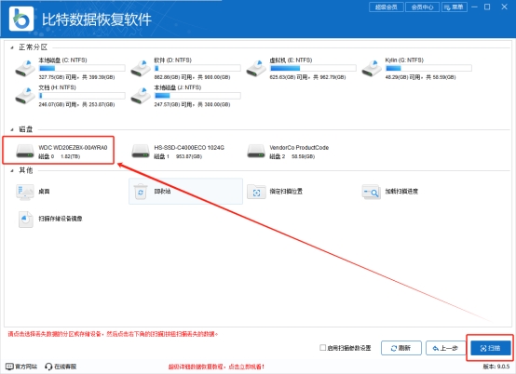Viewport: 516px width, 374px height.
Task: Click the 加载扫描进度 magnifier icon
Action: coord(372,192)
